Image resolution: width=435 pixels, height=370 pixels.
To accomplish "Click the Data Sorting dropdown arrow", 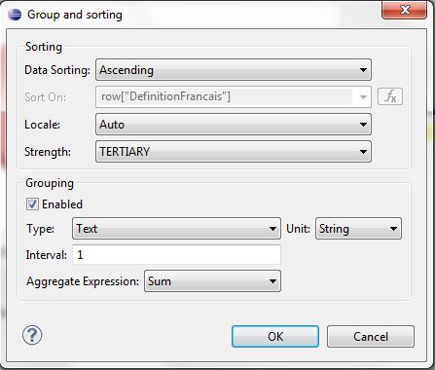I will tap(363, 70).
